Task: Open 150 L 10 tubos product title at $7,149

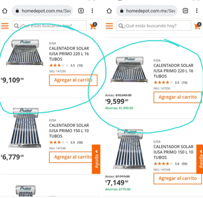Action: [x=173, y=152]
